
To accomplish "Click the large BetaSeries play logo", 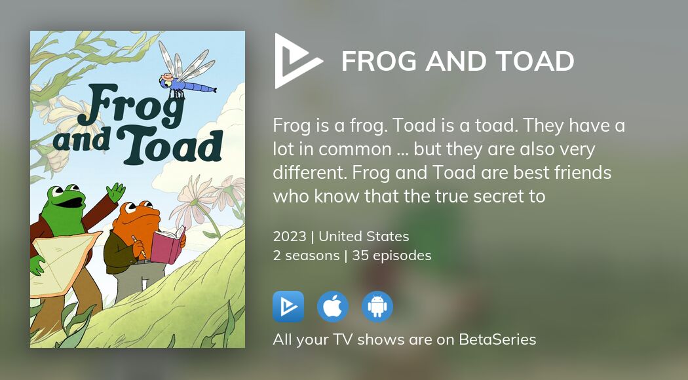I will [x=297, y=61].
